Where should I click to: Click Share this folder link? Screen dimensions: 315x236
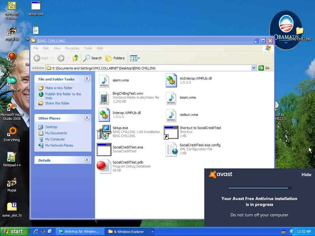(x=57, y=103)
